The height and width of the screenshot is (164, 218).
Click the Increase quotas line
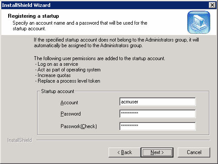(x=53, y=75)
